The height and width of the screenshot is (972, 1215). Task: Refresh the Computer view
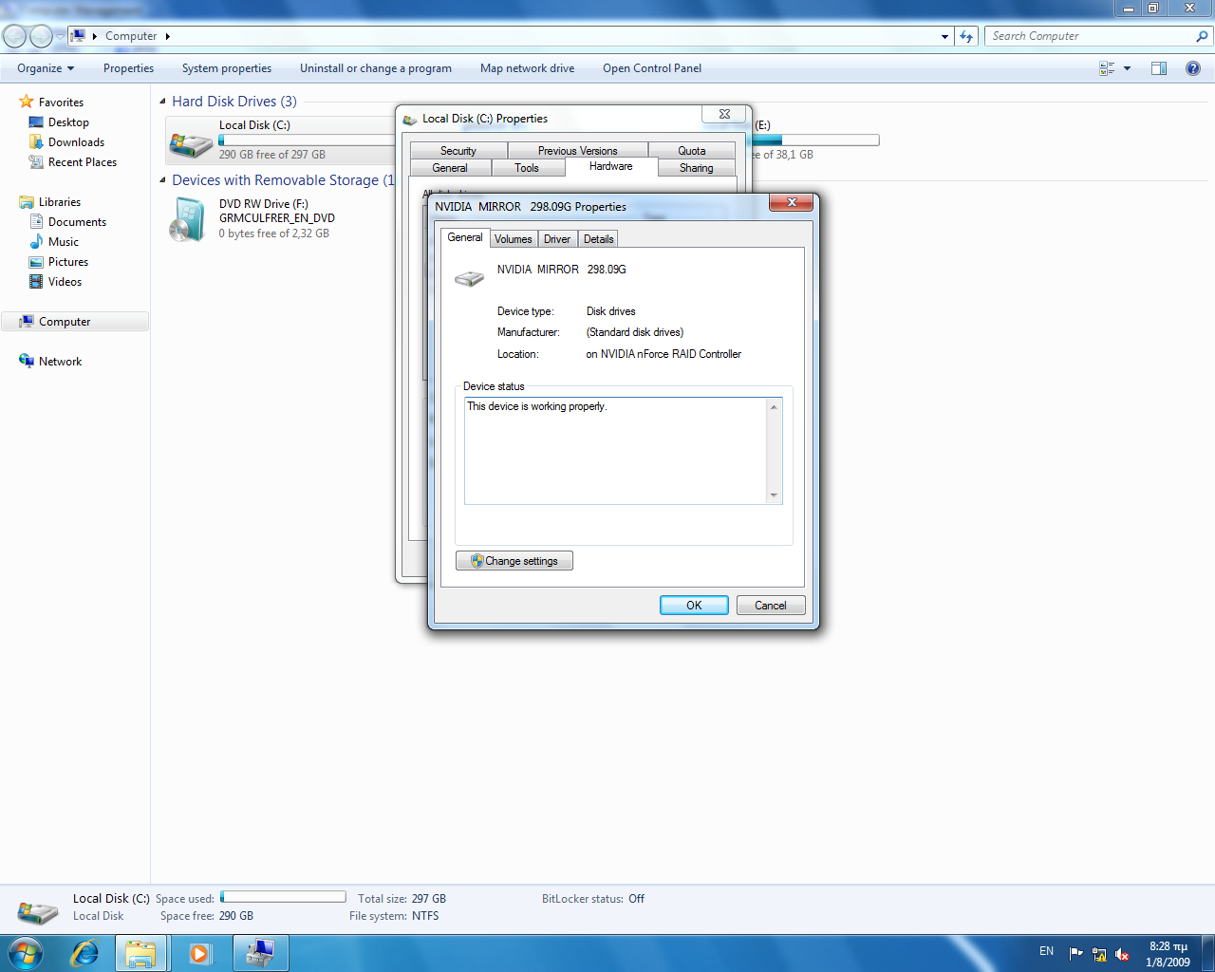point(966,36)
